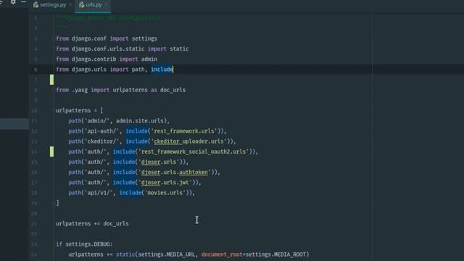Viewport: 464px width, 261px height.
Task: Click 'static' at the end of line 4
Action: [x=179, y=49]
